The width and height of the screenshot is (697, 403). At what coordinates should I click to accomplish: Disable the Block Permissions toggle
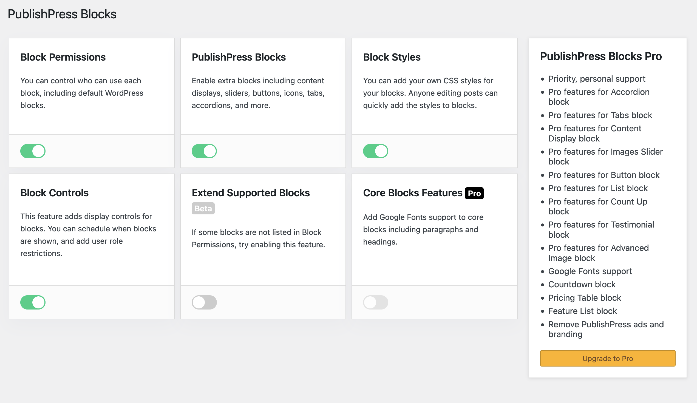click(33, 151)
